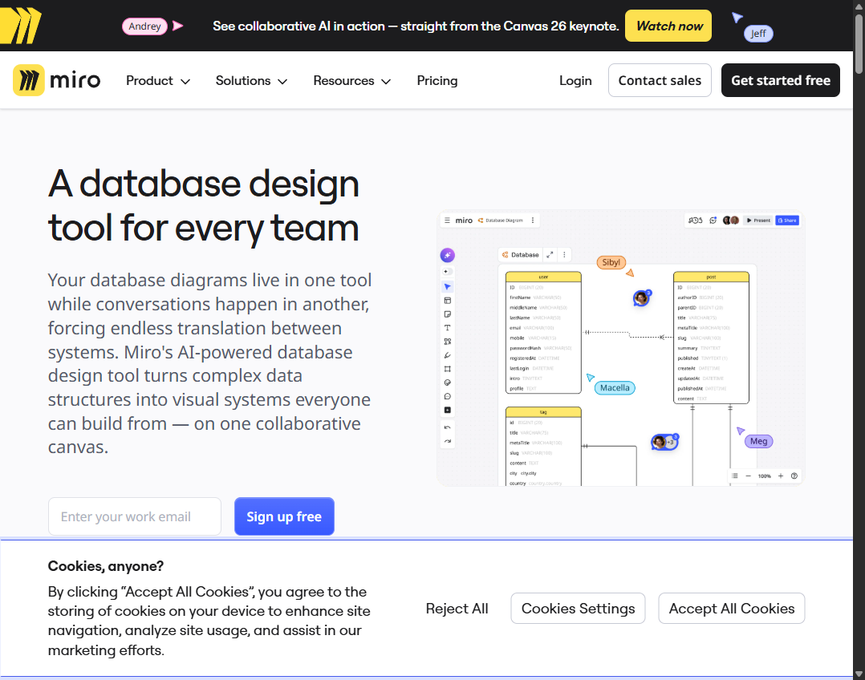Open the three-dot menu beside the Database expand icon
This screenshot has height=680, width=865.
pyautogui.click(x=564, y=255)
